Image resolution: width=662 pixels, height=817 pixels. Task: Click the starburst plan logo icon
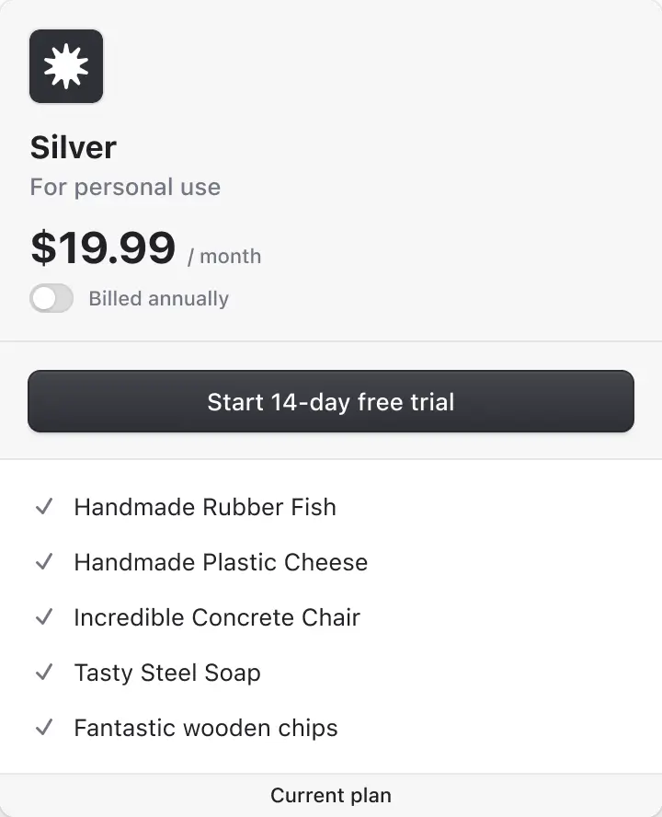(66, 66)
